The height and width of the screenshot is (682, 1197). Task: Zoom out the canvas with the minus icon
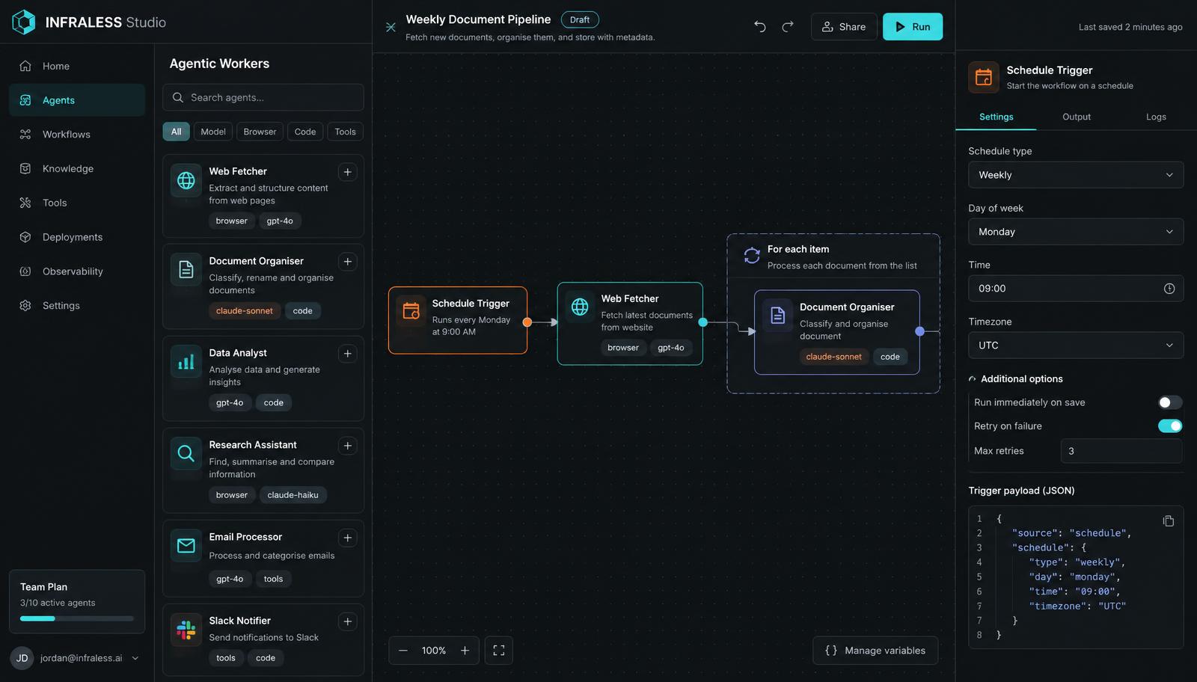pyautogui.click(x=403, y=651)
